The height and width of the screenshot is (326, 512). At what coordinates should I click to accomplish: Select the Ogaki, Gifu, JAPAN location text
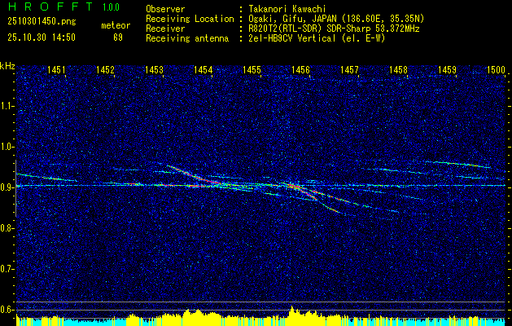click(336, 19)
